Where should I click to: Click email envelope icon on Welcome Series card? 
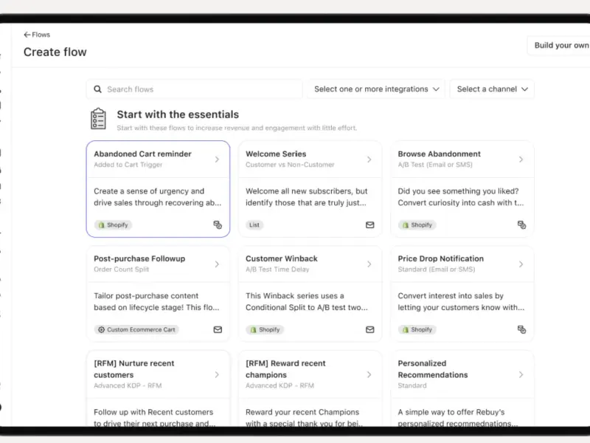370,225
